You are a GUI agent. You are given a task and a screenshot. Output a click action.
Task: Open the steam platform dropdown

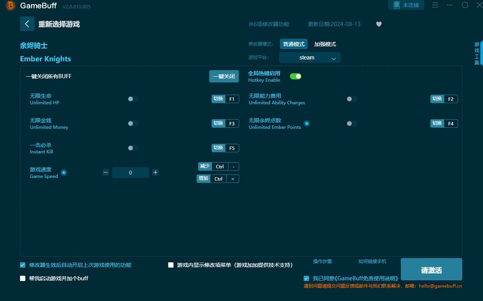tap(310, 58)
